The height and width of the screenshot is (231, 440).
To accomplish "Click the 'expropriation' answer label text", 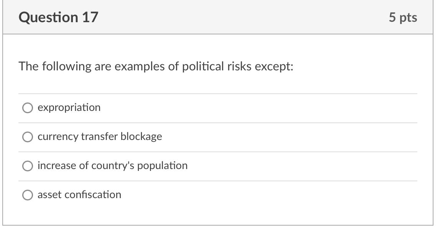I will tap(69, 107).
